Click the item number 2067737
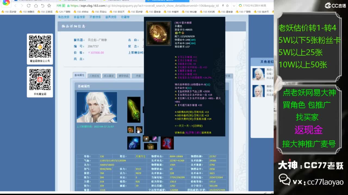Viewport: 348px width, 195px height. pyautogui.click(x=93, y=46)
